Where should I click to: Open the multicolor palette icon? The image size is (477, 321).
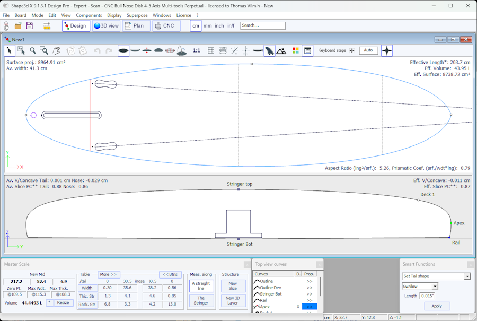pos(296,50)
